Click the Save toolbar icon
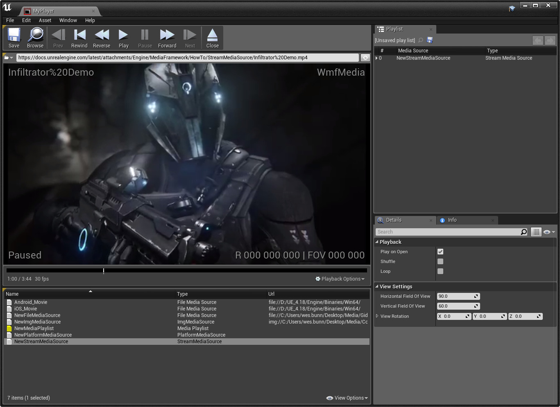The width and height of the screenshot is (560, 407). point(14,38)
